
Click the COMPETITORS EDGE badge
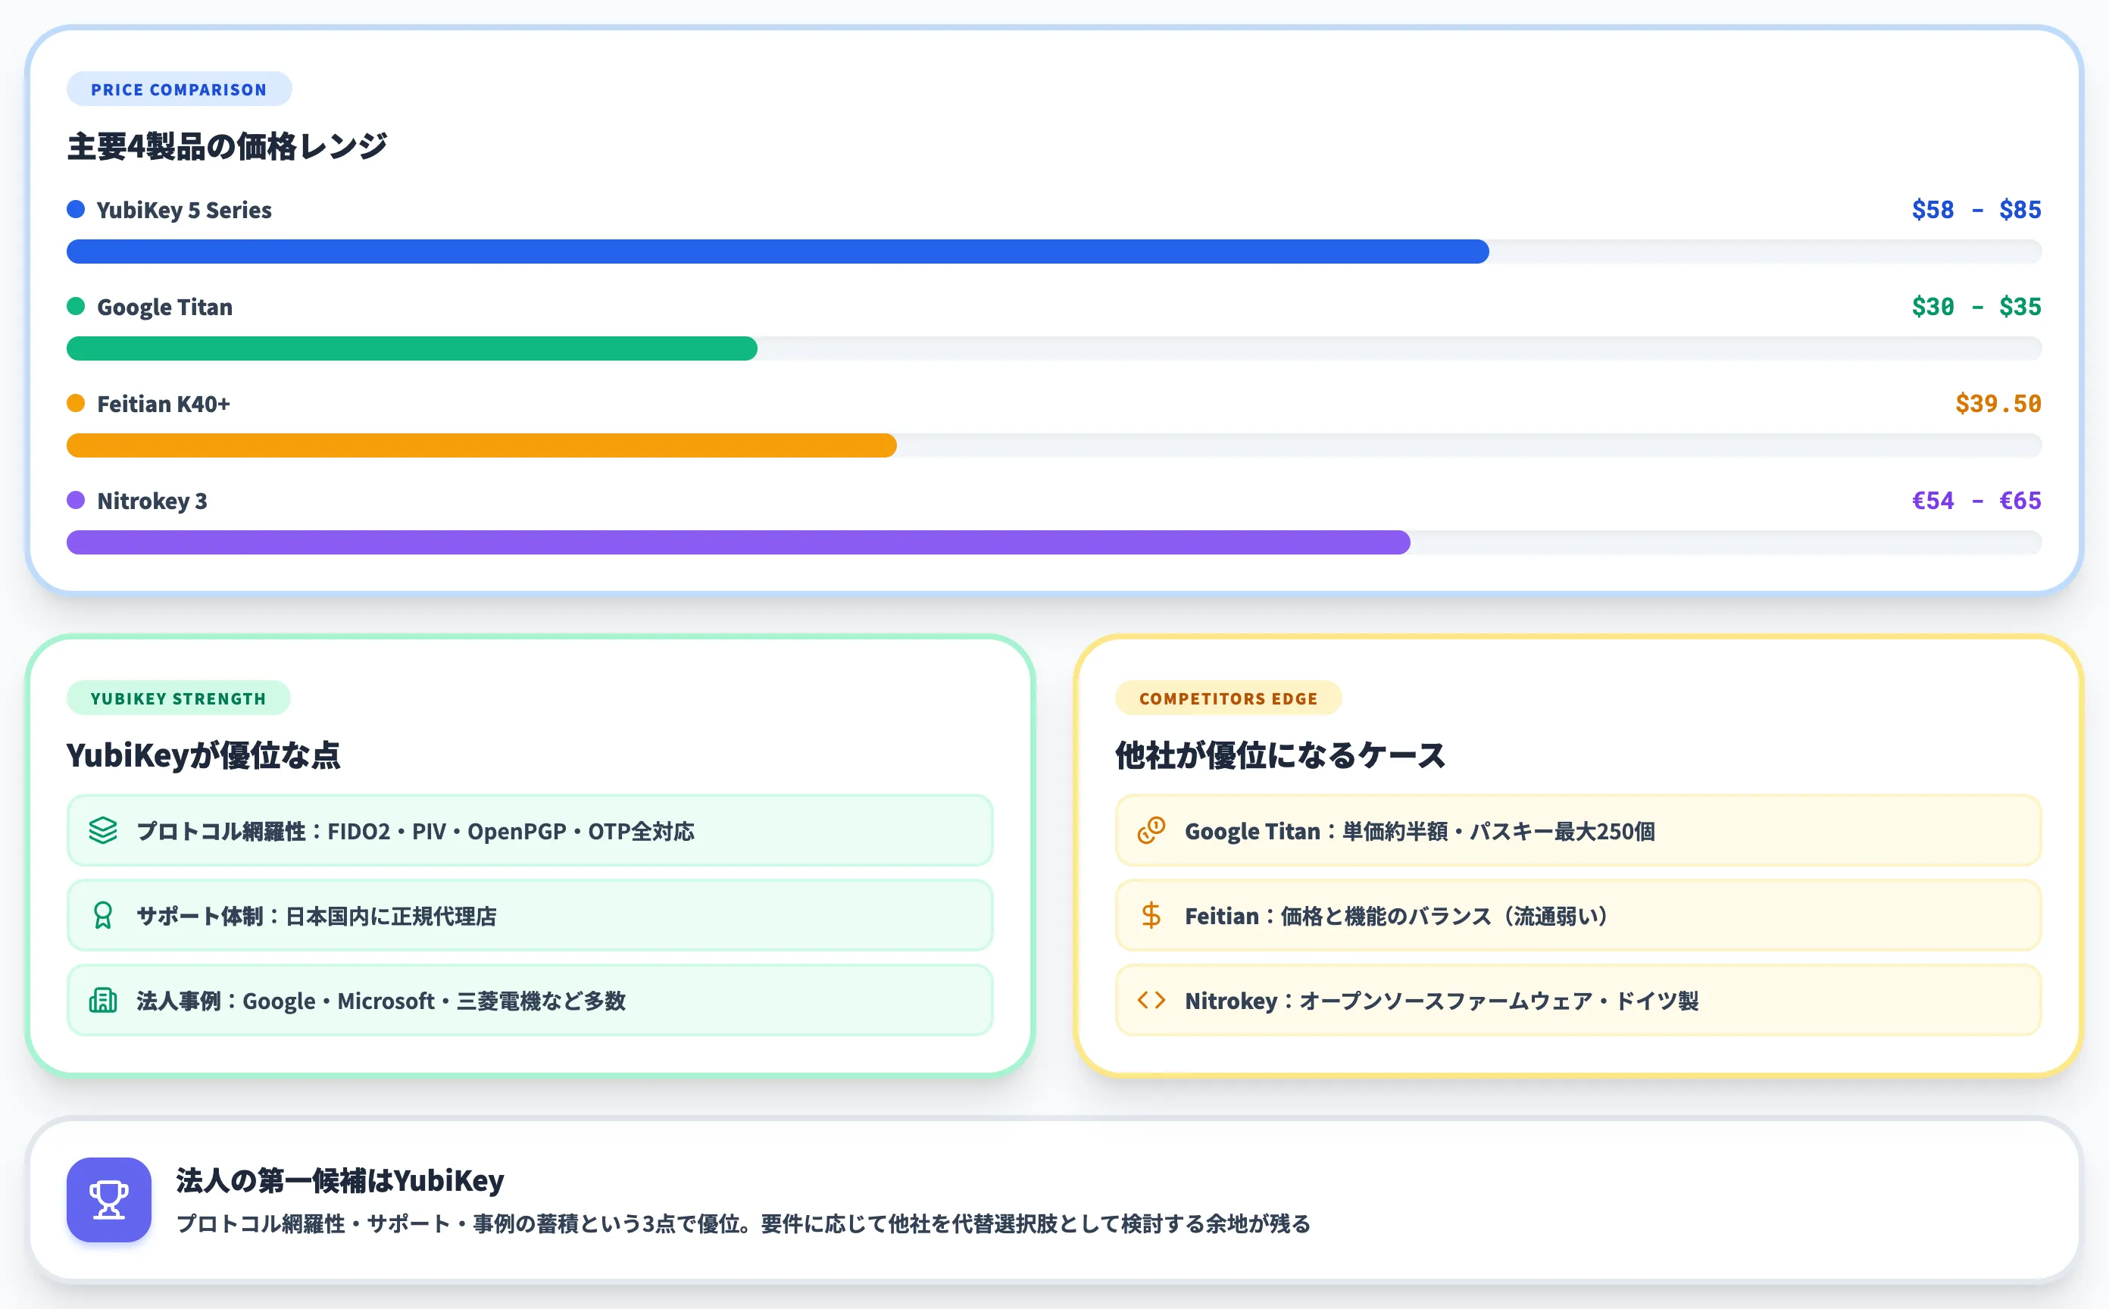(x=1229, y=698)
